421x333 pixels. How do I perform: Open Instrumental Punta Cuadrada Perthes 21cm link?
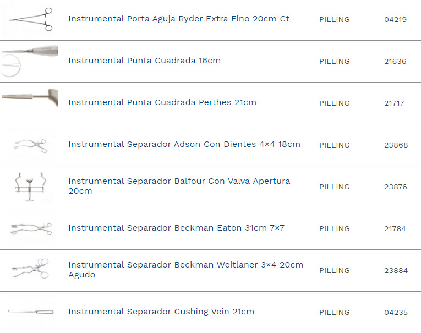point(162,103)
